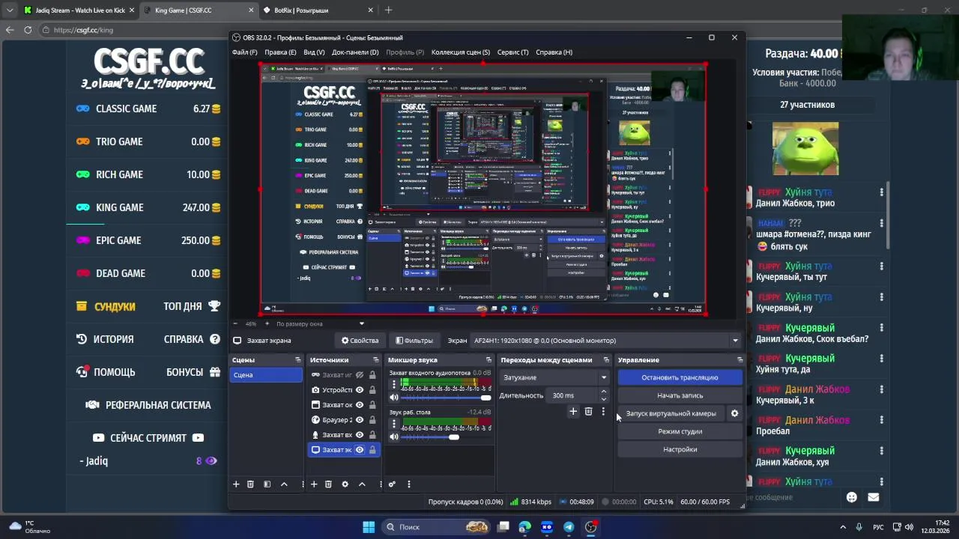This screenshot has width=959, height=539.
Task: Open the browser tab list dropdown chevron
Action: click(10, 10)
